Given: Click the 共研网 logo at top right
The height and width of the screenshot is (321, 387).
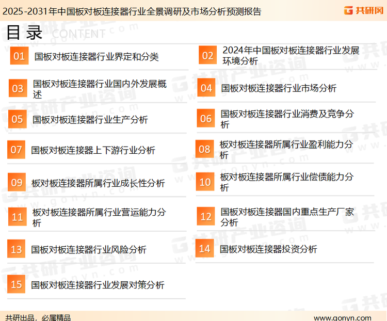Looking at the screenshot, I should click(364, 10).
